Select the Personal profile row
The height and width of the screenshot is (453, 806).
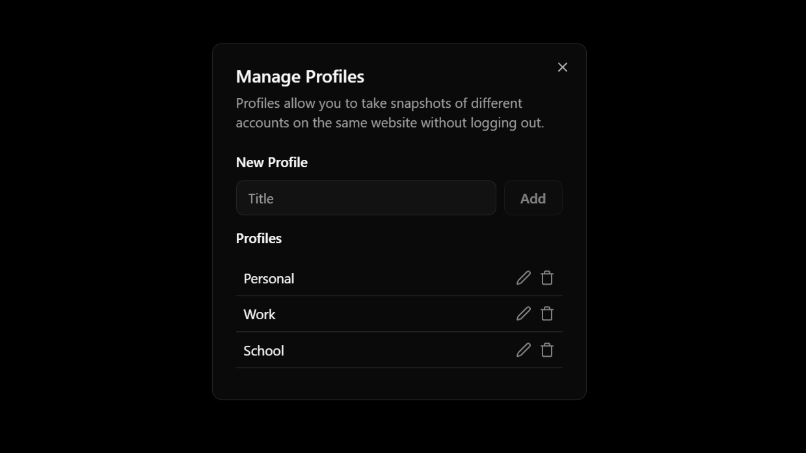(x=399, y=278)
